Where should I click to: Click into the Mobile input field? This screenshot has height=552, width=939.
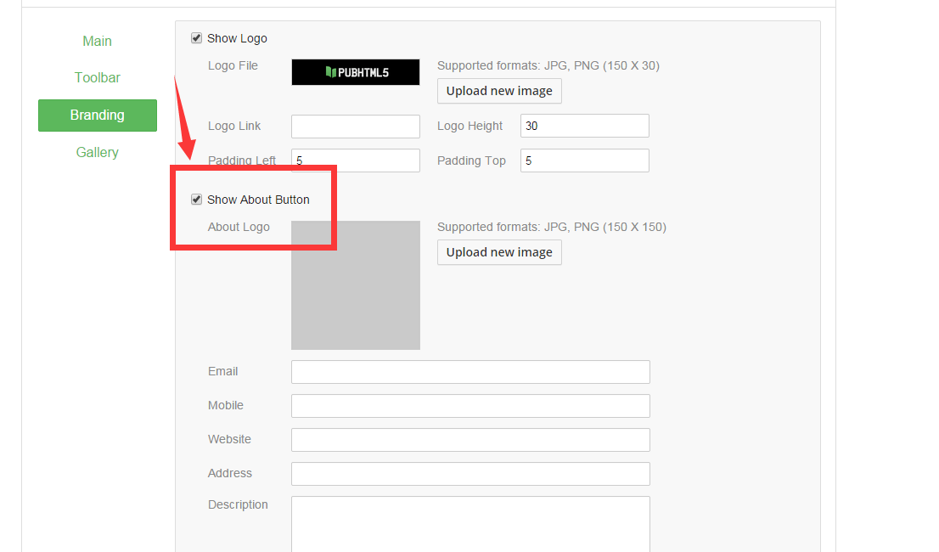470,406
